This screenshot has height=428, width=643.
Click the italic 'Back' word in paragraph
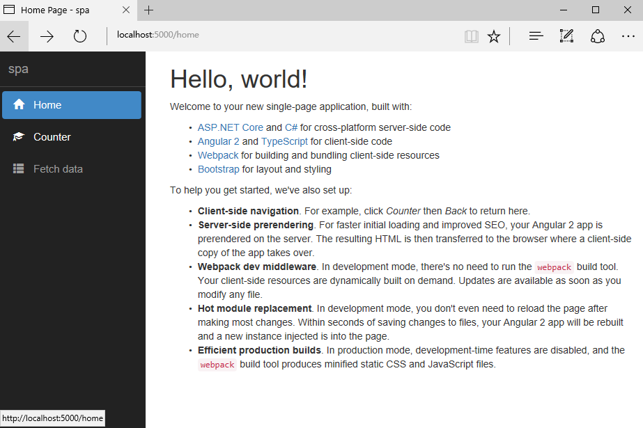coord(456,211)
